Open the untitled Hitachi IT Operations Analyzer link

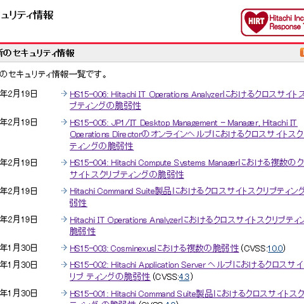[187, 225]
